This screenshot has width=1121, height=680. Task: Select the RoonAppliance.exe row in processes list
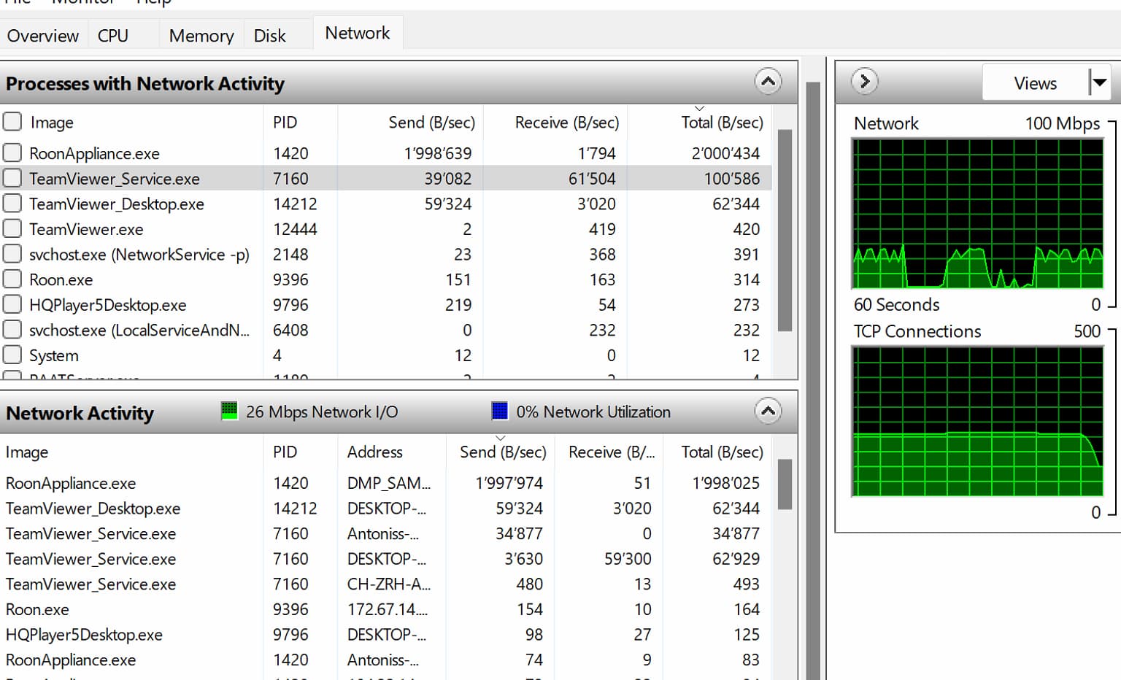tap(385, 153)
